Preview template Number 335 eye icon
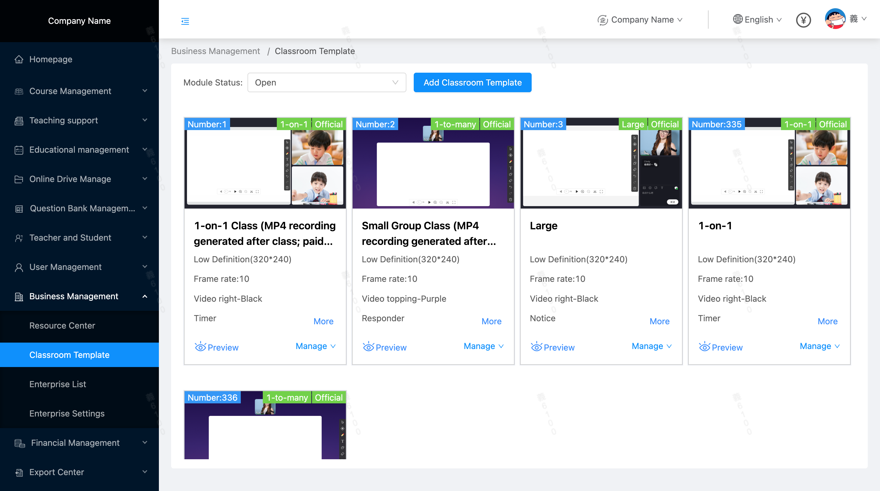 (x=704, y=347)
